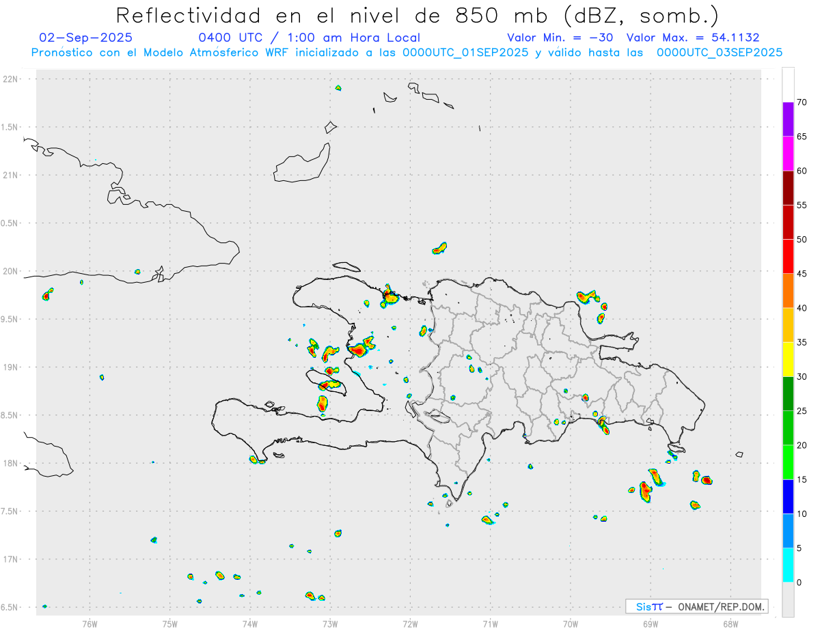Pick the dark maroon 55-60 dBZ color band
Screen dimensions: 820x633
(788, 188)
